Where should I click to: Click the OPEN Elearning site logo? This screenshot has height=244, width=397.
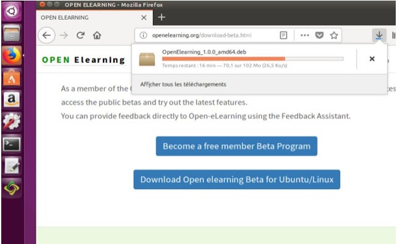[84, 60]
